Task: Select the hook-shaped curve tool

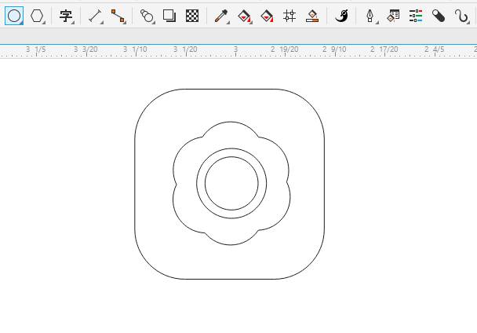Action: pos(461,16)
